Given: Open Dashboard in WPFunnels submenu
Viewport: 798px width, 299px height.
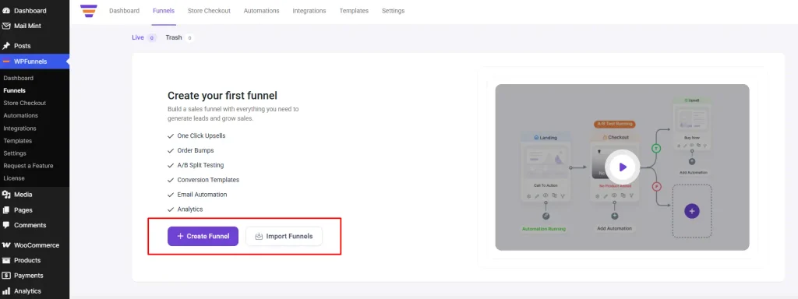Looking at the screenshot, I should pos(19,79).
